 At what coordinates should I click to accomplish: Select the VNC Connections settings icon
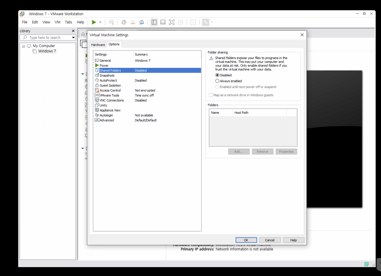point(97,100)
